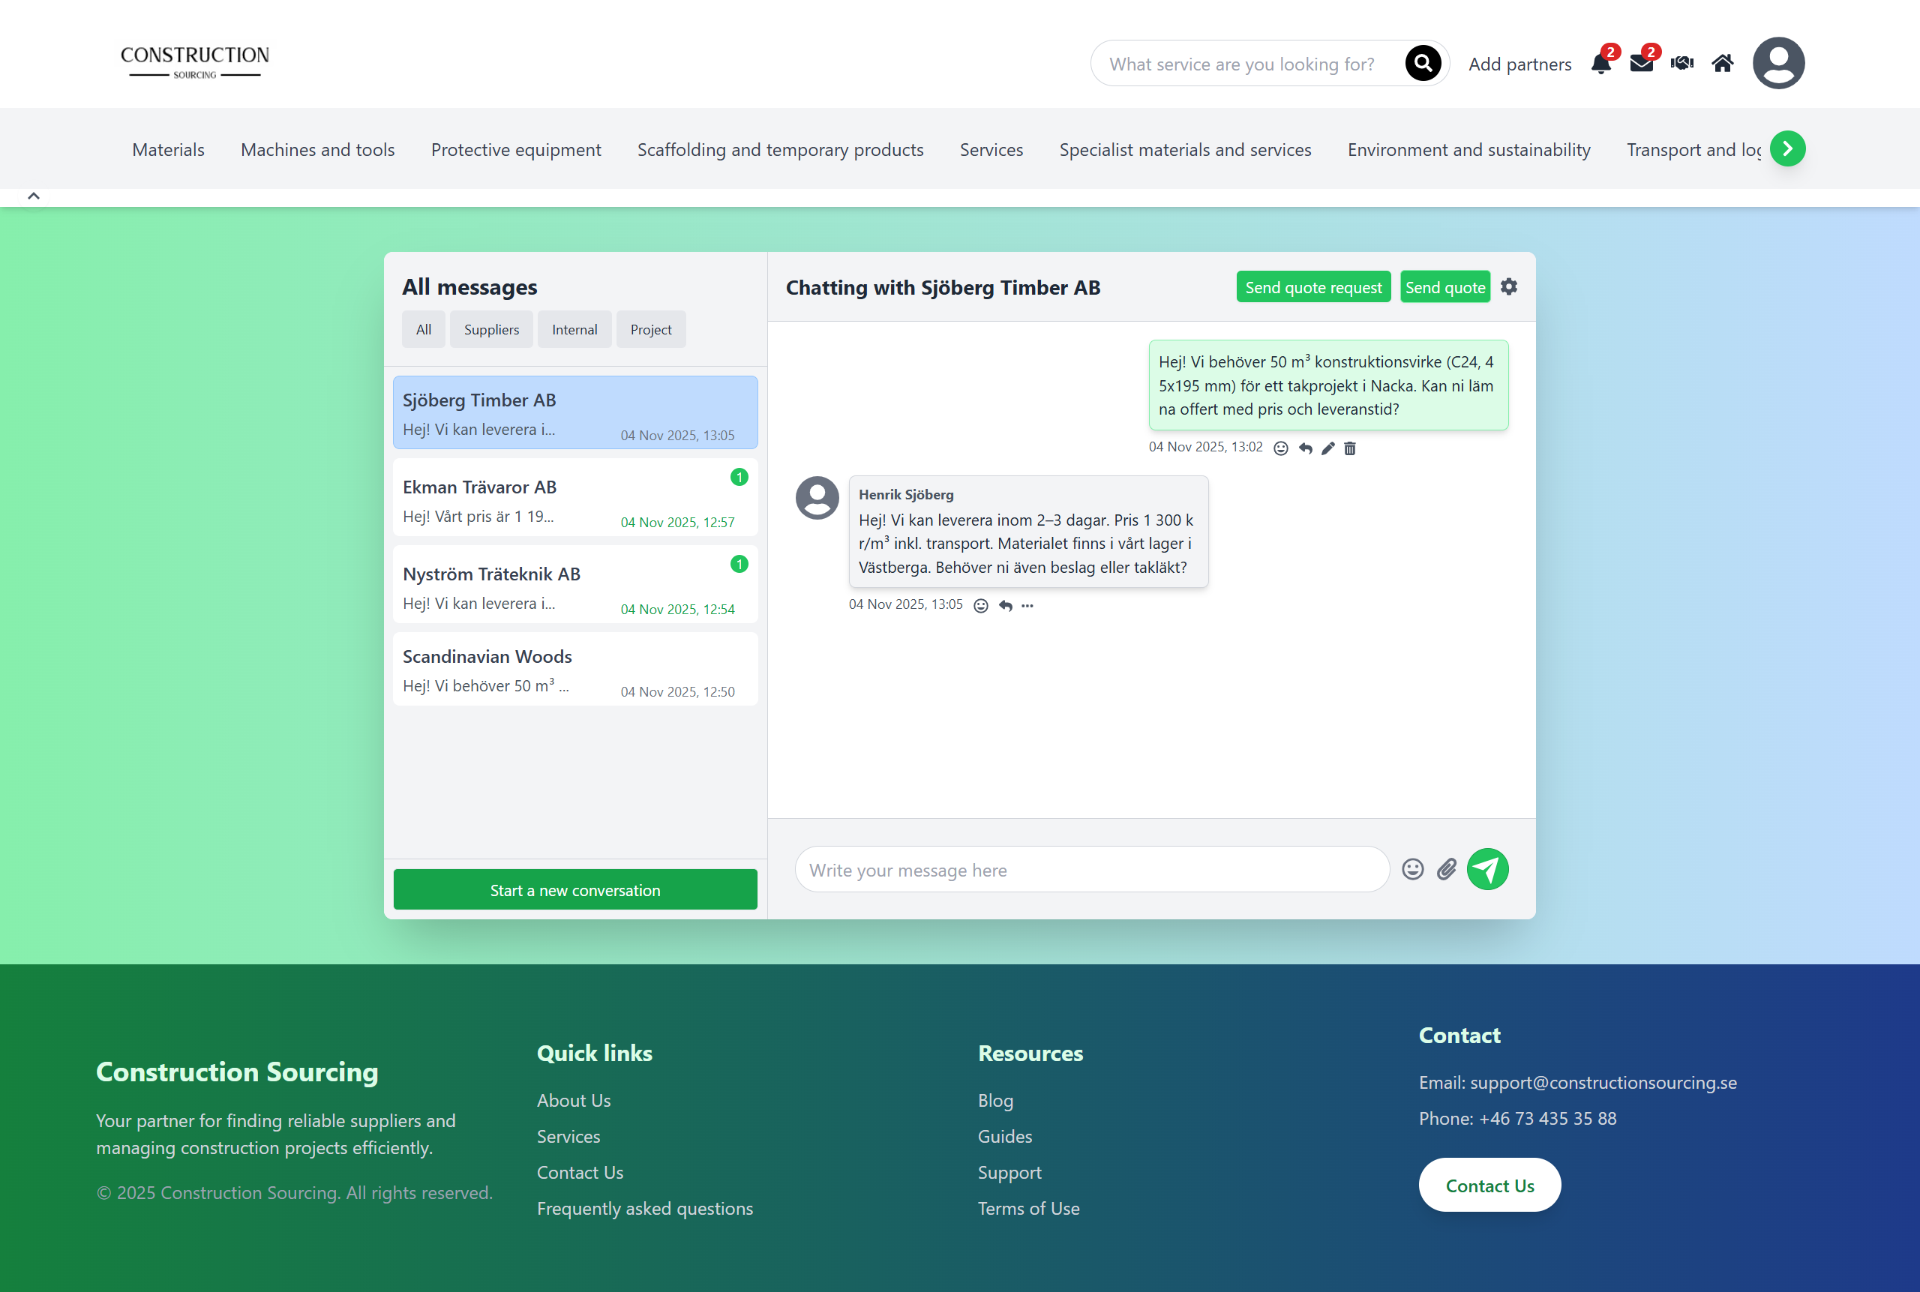This screenshot has width=1920, height=1292.
Task: Click the paperclip attachment icon
Action: (1447, 869)
